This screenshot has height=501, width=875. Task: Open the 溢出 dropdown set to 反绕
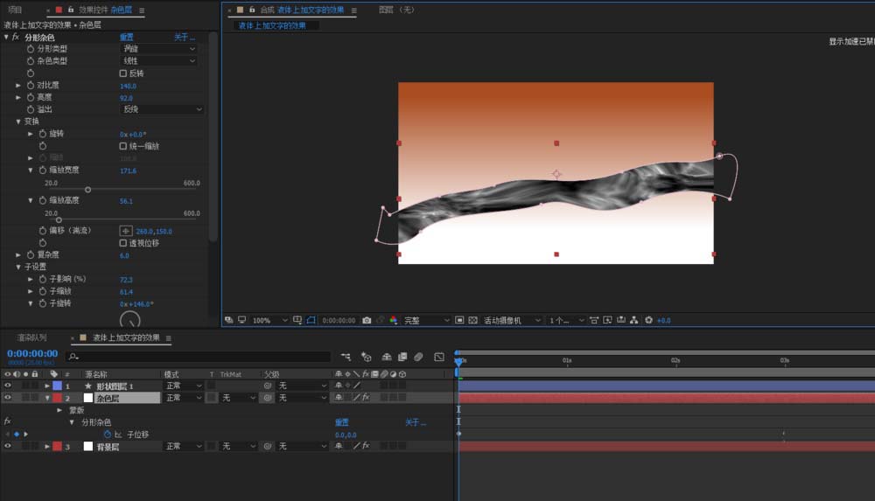162,109
